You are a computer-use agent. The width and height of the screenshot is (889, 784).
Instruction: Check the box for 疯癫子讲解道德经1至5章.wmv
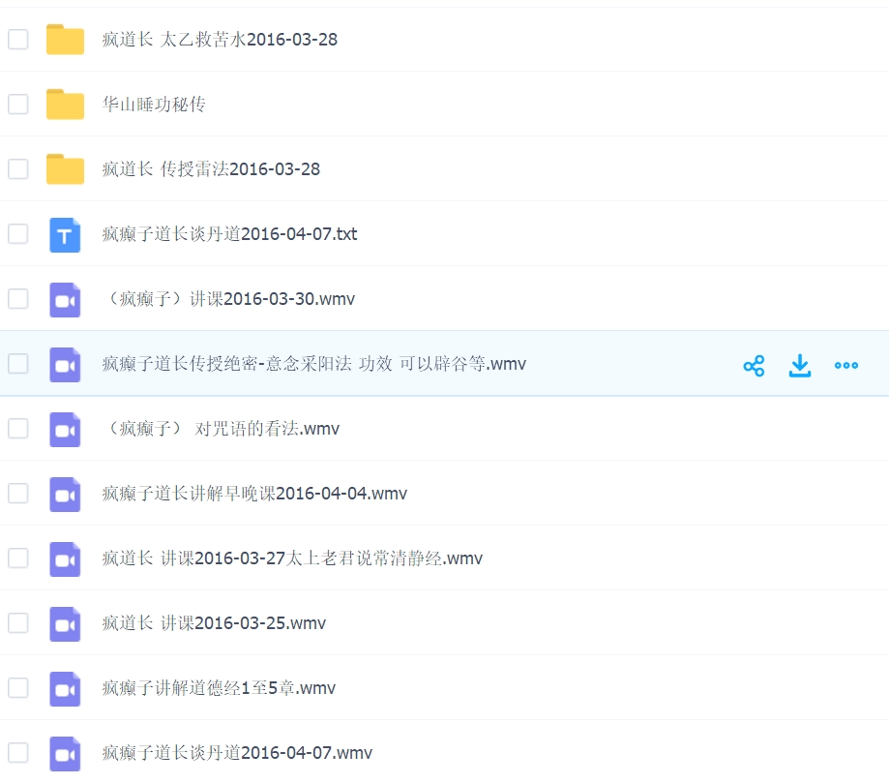point(18,688)
